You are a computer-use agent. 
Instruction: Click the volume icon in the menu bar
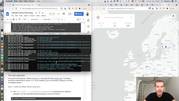(129, 1)
